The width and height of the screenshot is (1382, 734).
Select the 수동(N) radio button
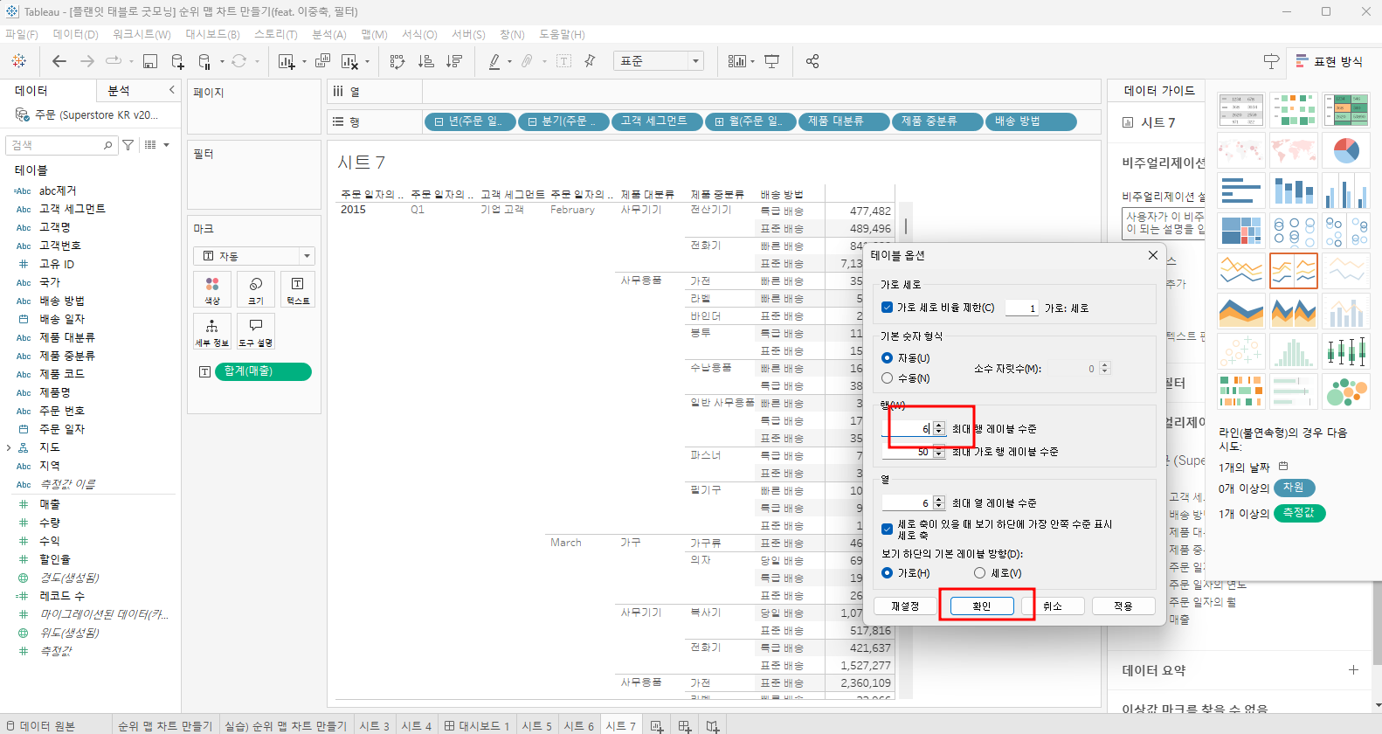888,378
